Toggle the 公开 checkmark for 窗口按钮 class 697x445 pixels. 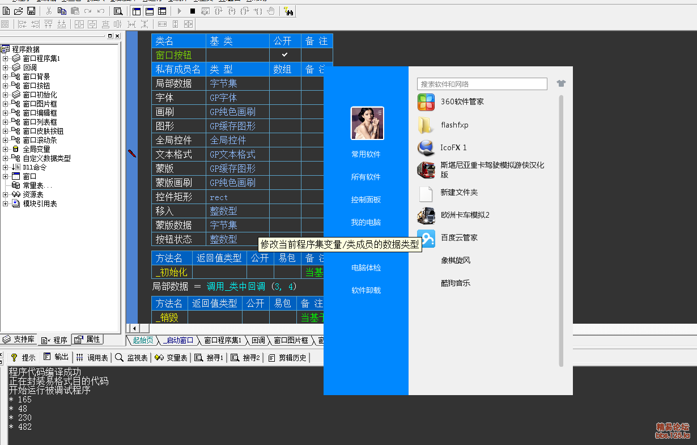[285, 55]
